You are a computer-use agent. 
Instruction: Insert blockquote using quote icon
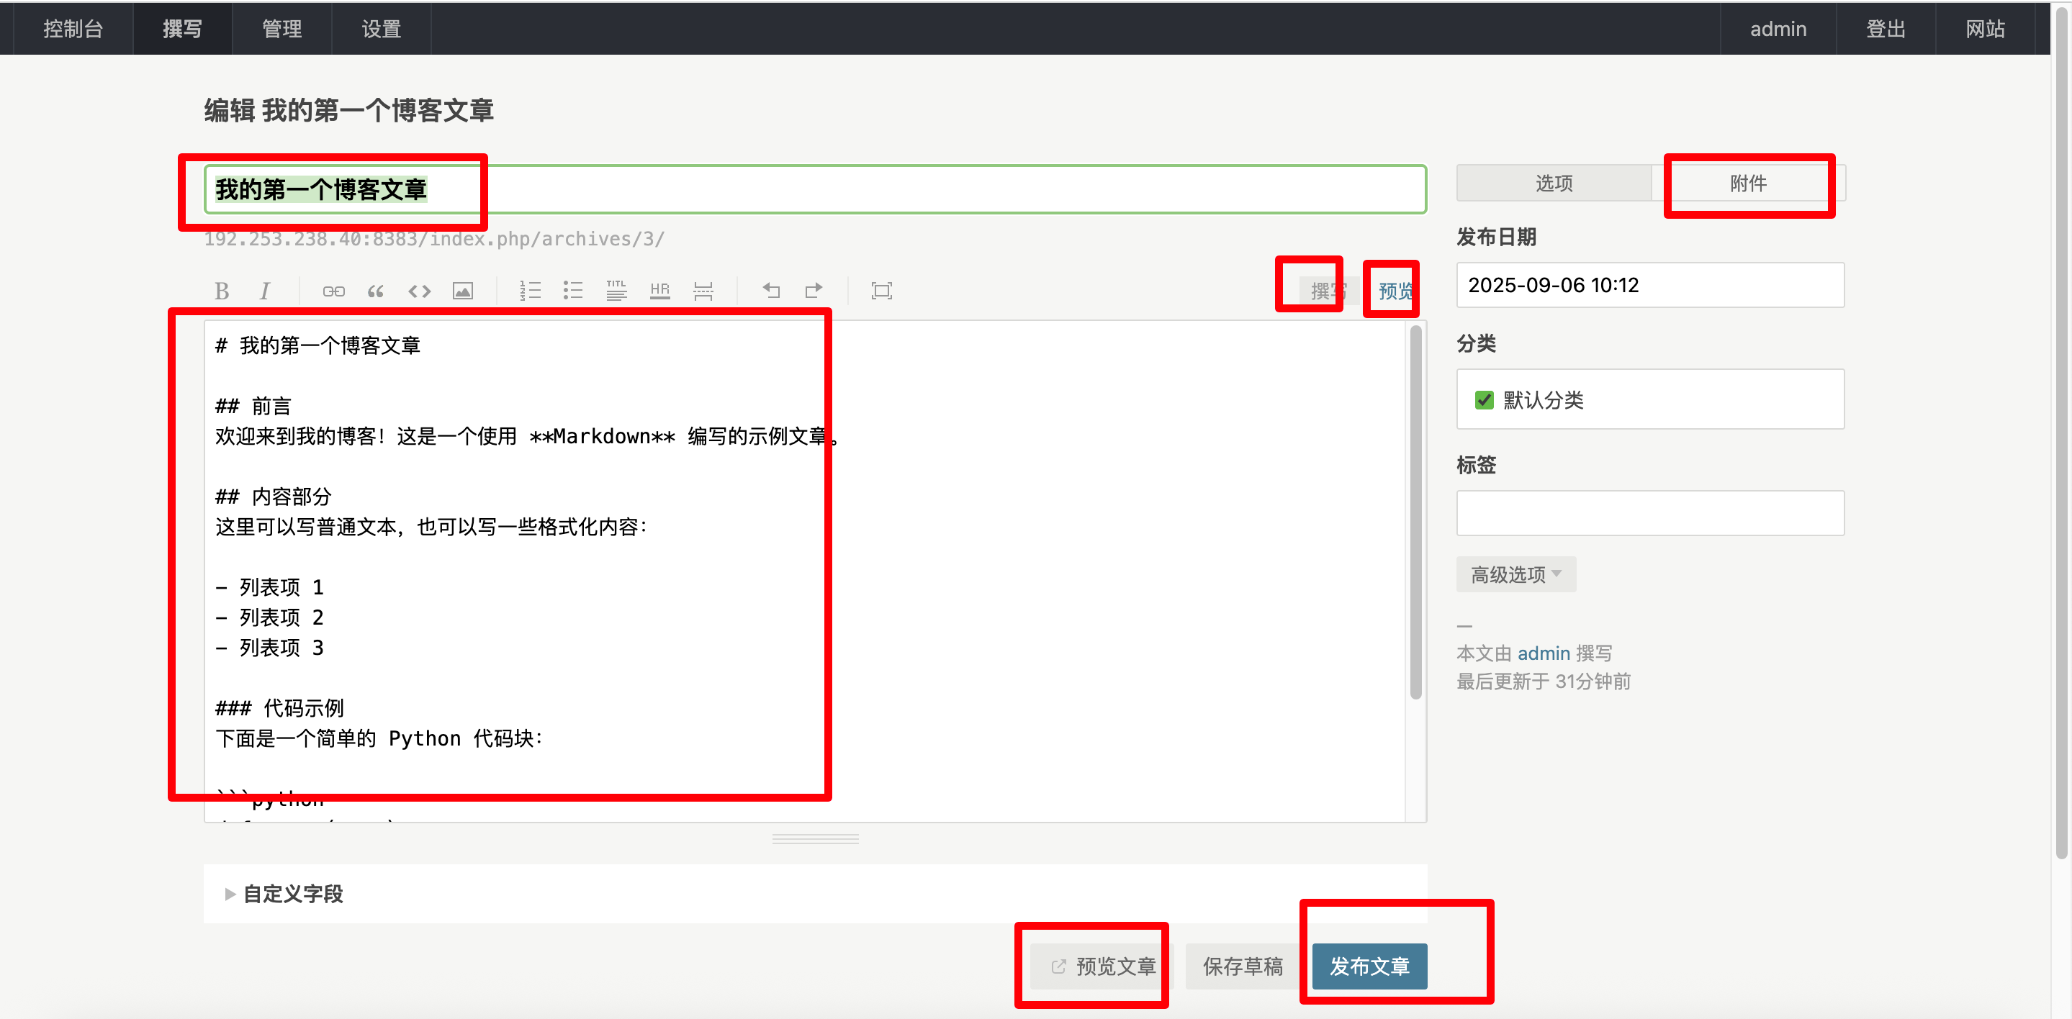click(376, 290)
